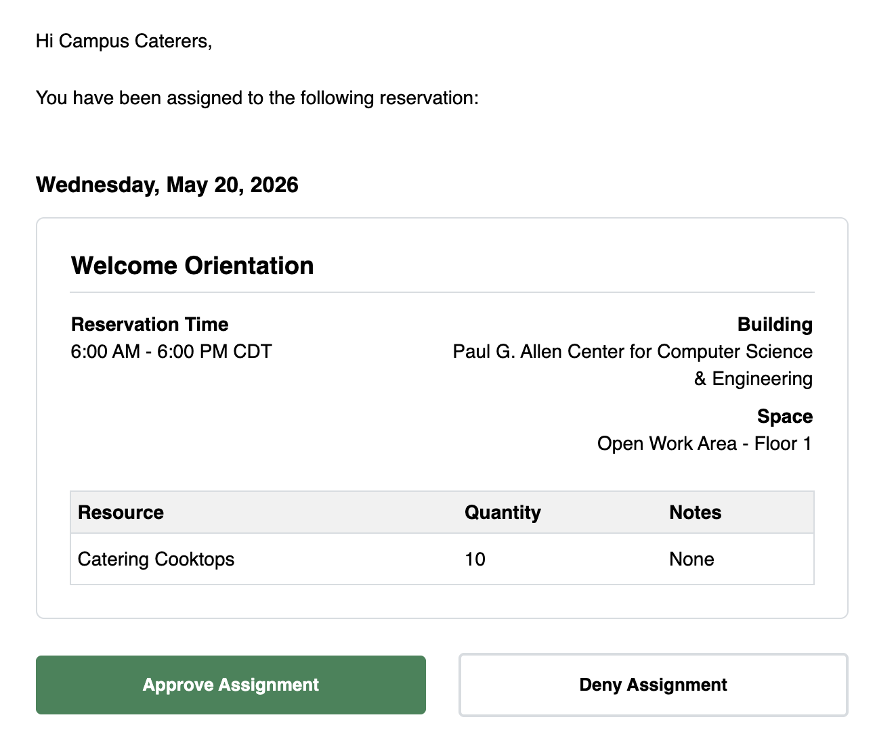Click the Resource column header
The image size is (875, 732).
tap(121, 512)
